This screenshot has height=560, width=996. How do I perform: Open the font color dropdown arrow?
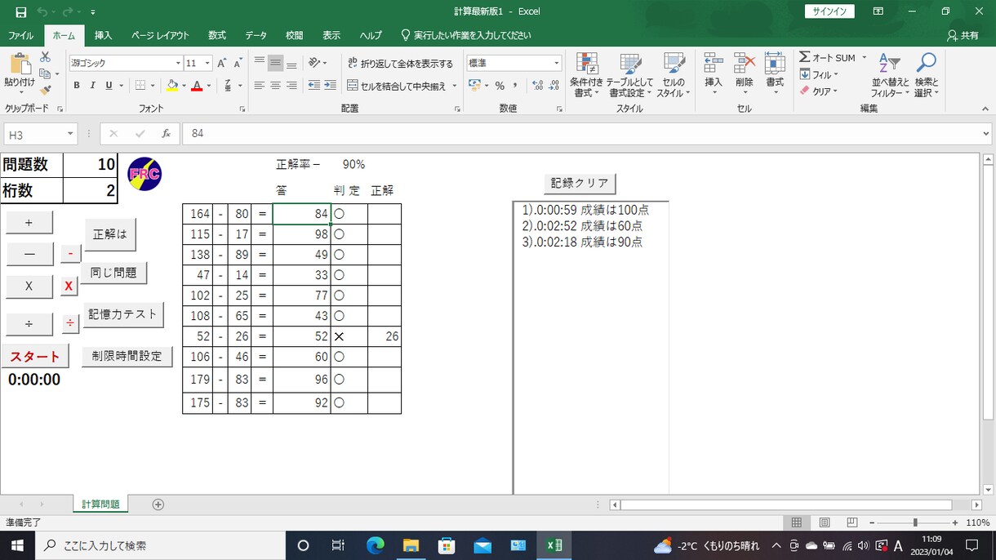click(208, 86)
